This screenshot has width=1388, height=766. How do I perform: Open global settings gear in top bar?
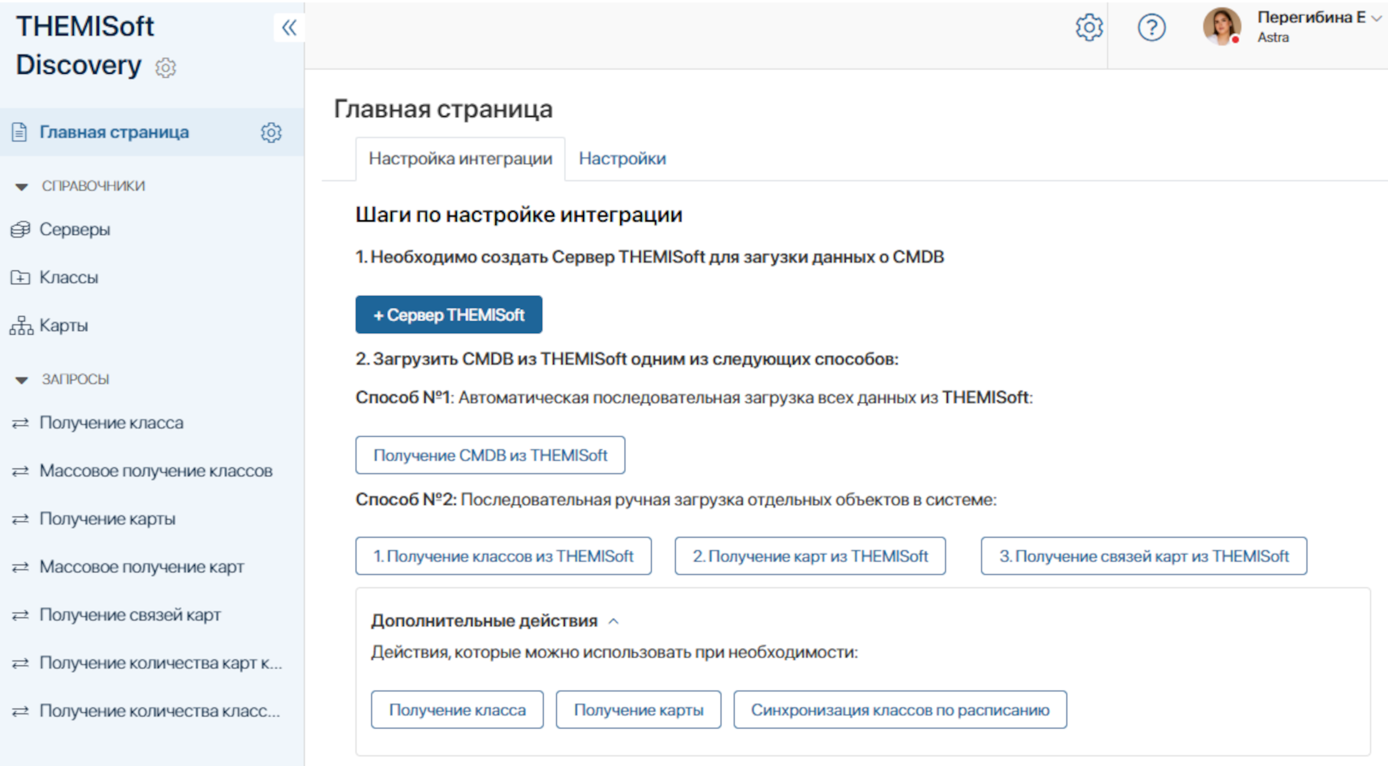(1089, 27)
